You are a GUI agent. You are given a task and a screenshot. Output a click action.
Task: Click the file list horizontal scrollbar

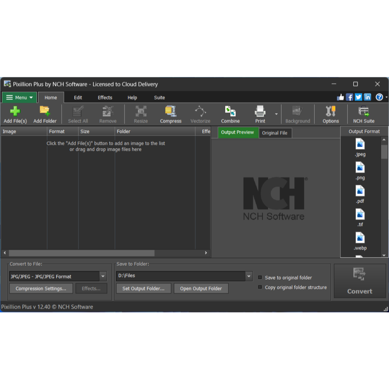pos(82,253)
